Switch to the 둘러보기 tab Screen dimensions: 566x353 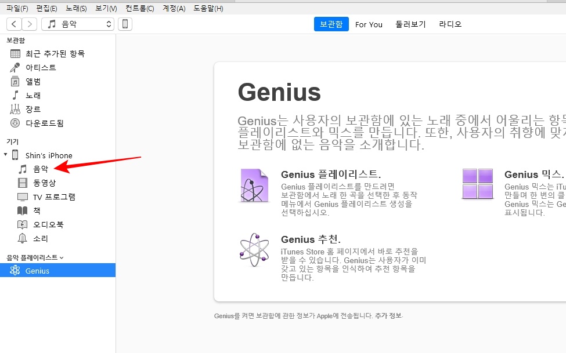[410, 24]
